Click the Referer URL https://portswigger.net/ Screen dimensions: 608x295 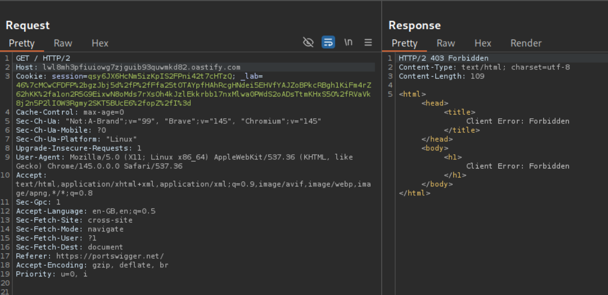[110, 256]
